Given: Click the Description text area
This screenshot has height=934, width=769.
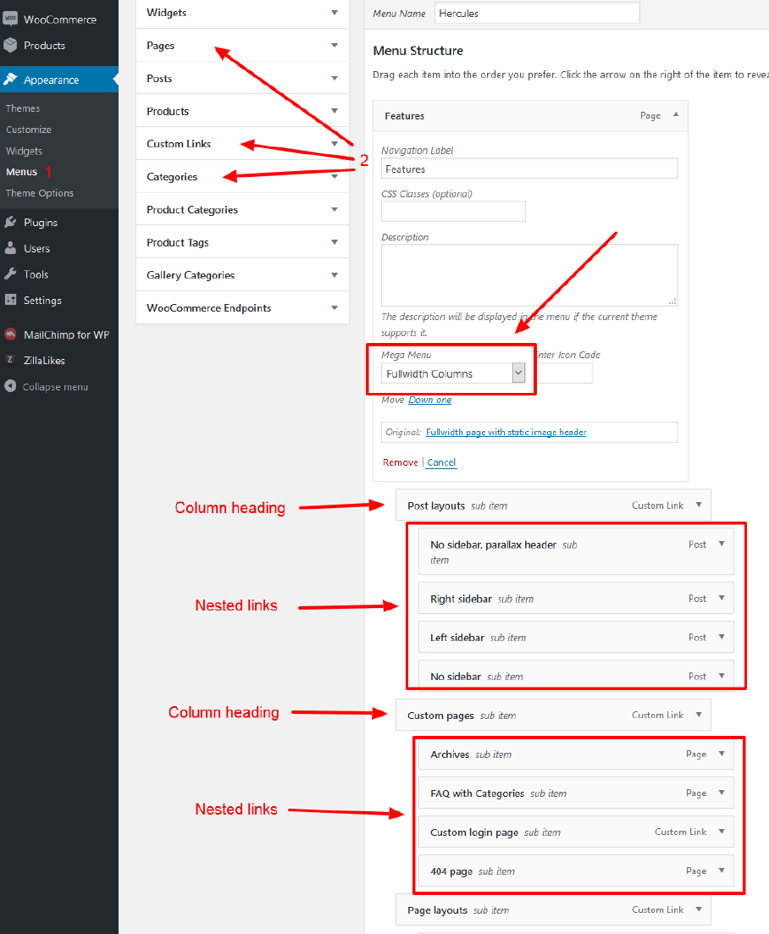Looking at the screenshot, I should pyautogui.click(x=529, y=274).
